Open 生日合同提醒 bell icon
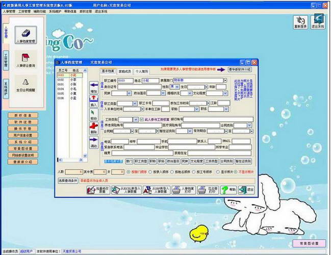 click(26, 85)
